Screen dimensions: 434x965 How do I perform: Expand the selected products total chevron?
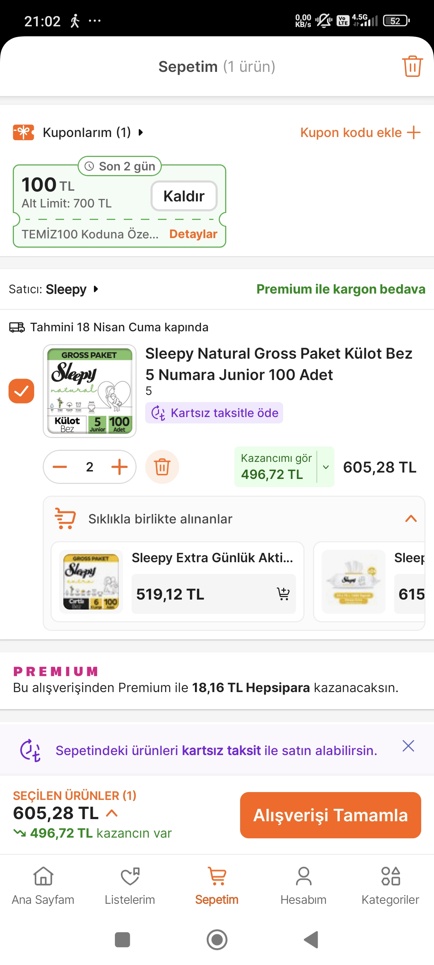[x=112, y=813]
